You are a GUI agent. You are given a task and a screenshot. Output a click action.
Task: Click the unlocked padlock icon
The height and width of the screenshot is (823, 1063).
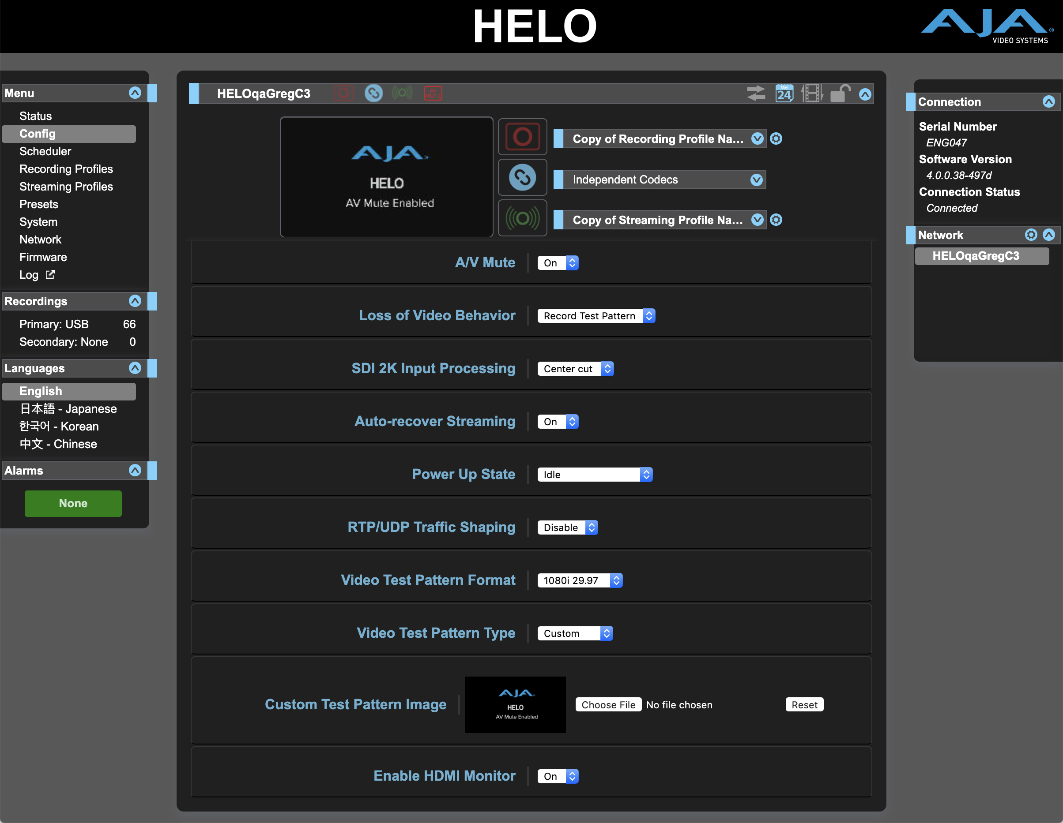coord(840,93)
